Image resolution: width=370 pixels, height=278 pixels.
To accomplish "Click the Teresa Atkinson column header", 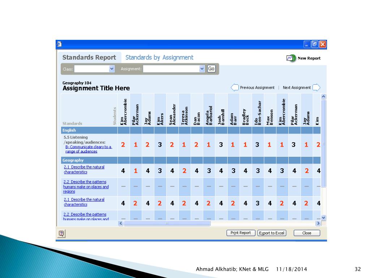I will 185,110.
